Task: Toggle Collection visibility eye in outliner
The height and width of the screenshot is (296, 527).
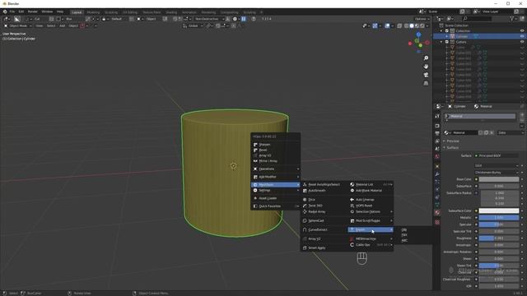Action: (x=522, y=31)
